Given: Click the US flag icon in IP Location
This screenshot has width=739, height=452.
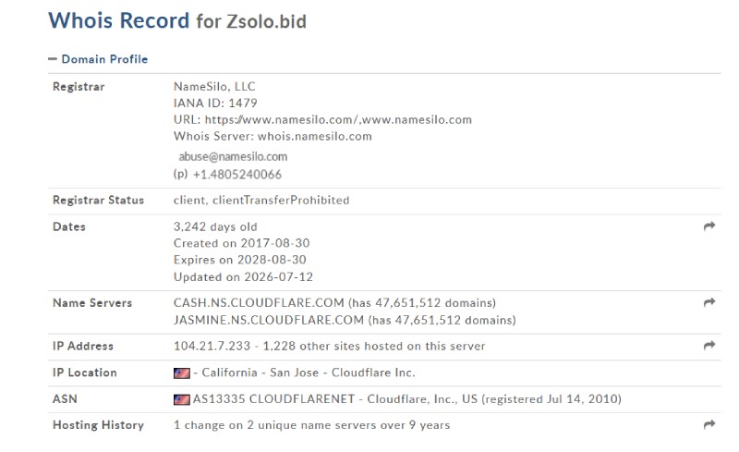Looking at the screenshot, I should pyautogui.click(x=182, y=373).
